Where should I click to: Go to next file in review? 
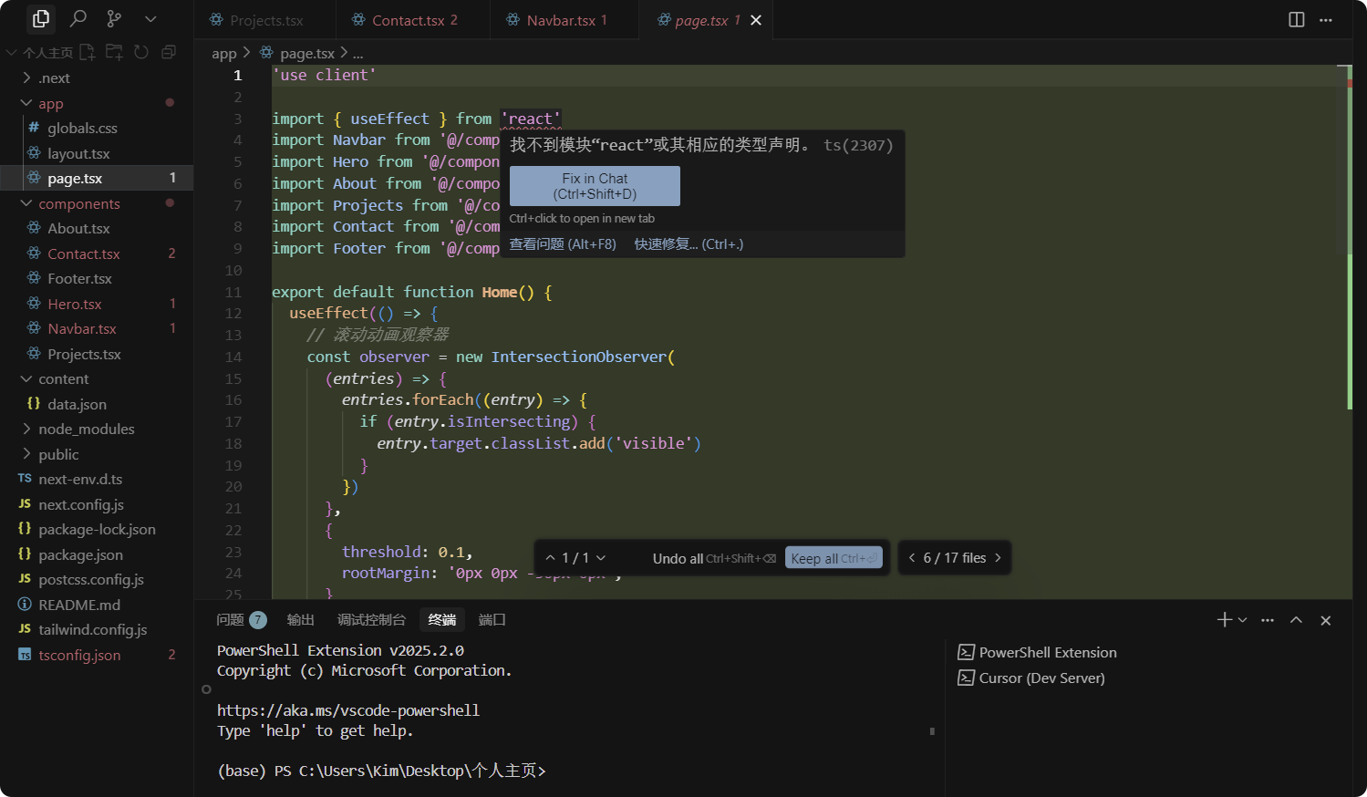[998, 558]
